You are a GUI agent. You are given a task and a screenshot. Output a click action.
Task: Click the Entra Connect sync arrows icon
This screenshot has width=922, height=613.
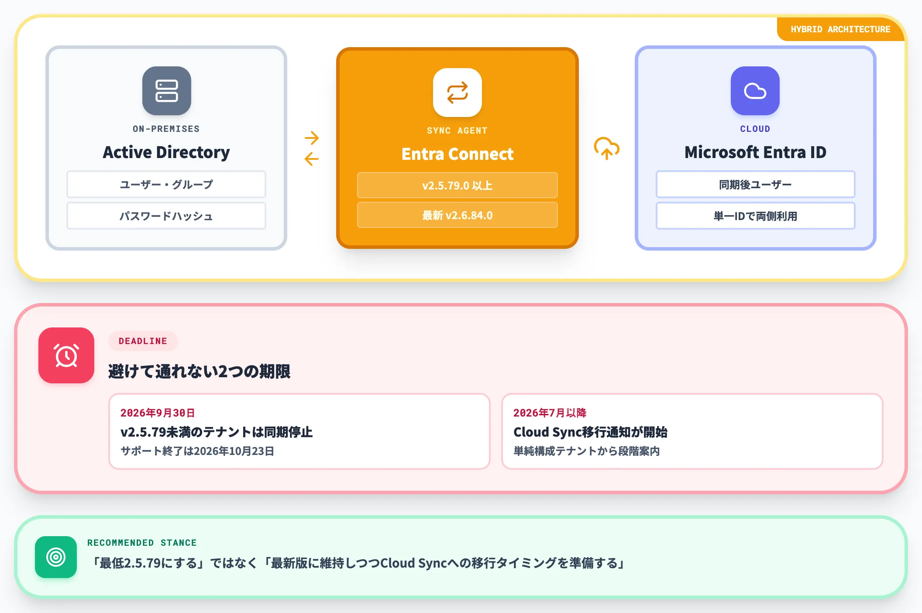click(457, 93)
